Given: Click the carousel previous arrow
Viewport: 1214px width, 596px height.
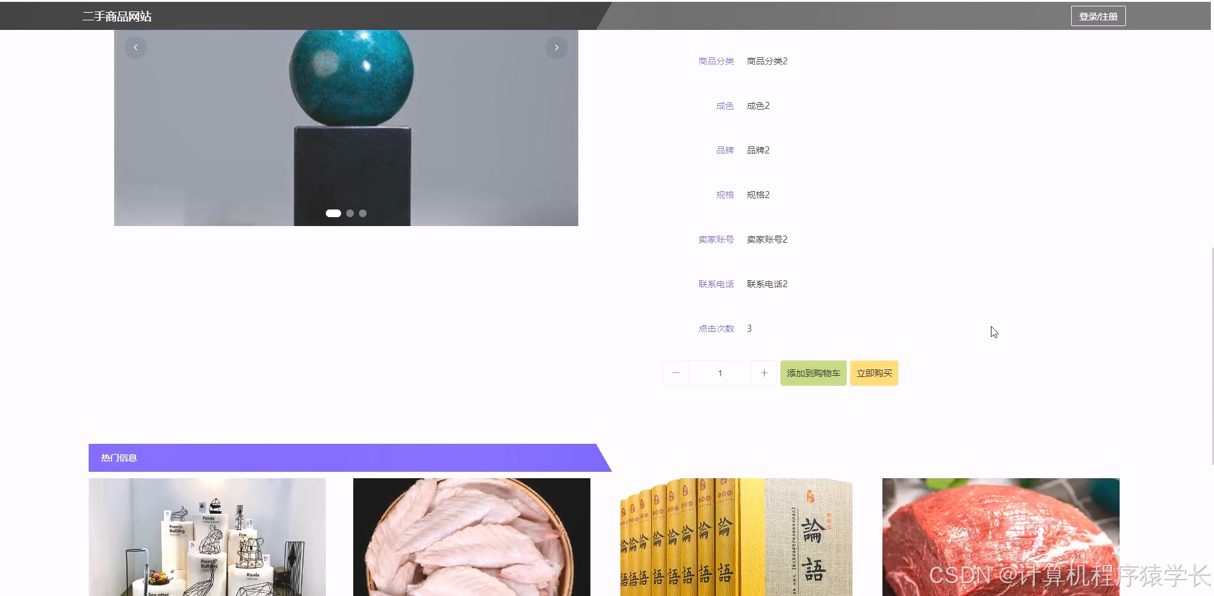Looking at the screenshot, I should pos(135,47).
